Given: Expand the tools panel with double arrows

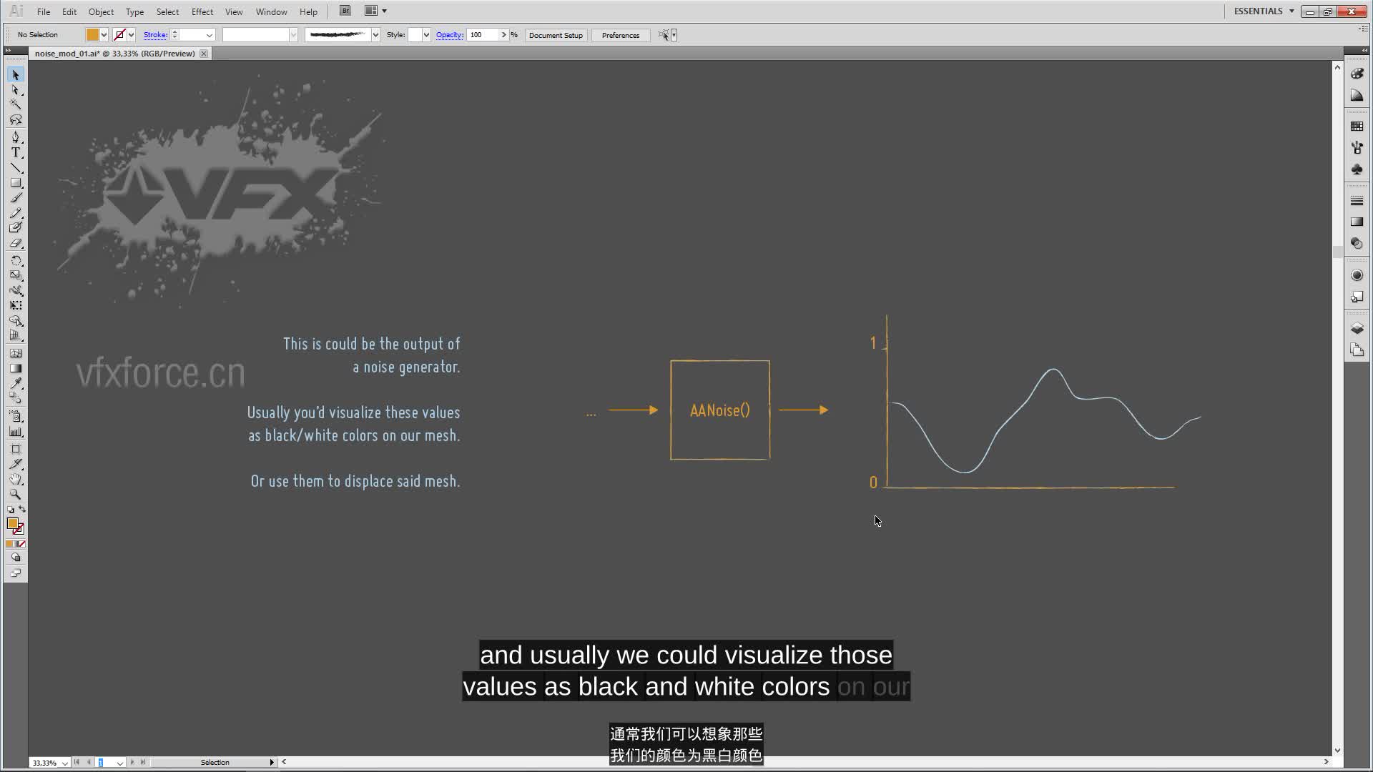Looking at the screenshot, I should click(8, 51).
